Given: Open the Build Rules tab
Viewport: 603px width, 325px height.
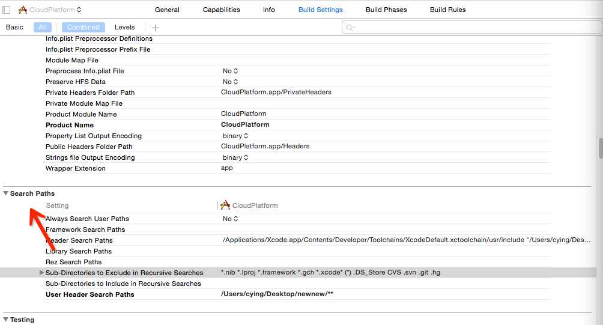Looking at the screenshot, I should [x=447, y=10].
